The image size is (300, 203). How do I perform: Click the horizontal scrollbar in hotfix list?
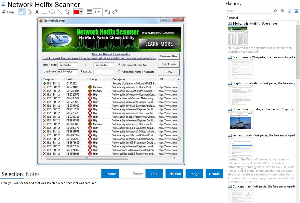[87, 158]
